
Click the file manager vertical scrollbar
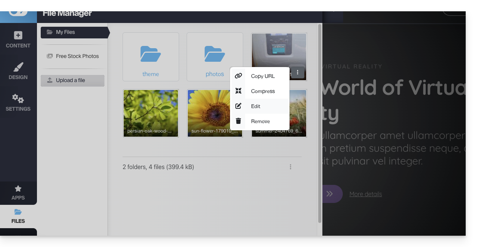click(x=320, y=124)
